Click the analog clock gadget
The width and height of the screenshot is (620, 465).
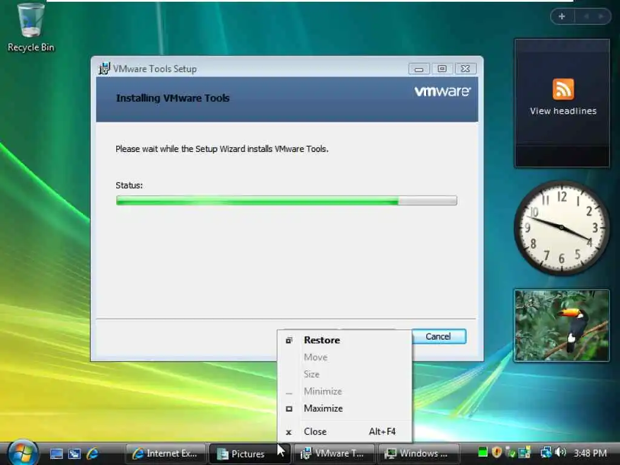point(561,228)
